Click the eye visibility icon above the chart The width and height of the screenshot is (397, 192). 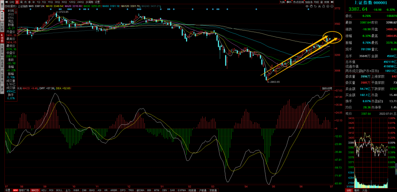(307, 6)
